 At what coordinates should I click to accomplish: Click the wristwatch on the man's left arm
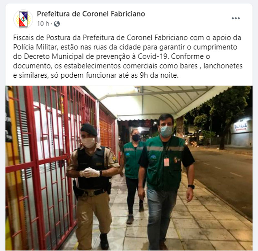click(x=191, y=187)
